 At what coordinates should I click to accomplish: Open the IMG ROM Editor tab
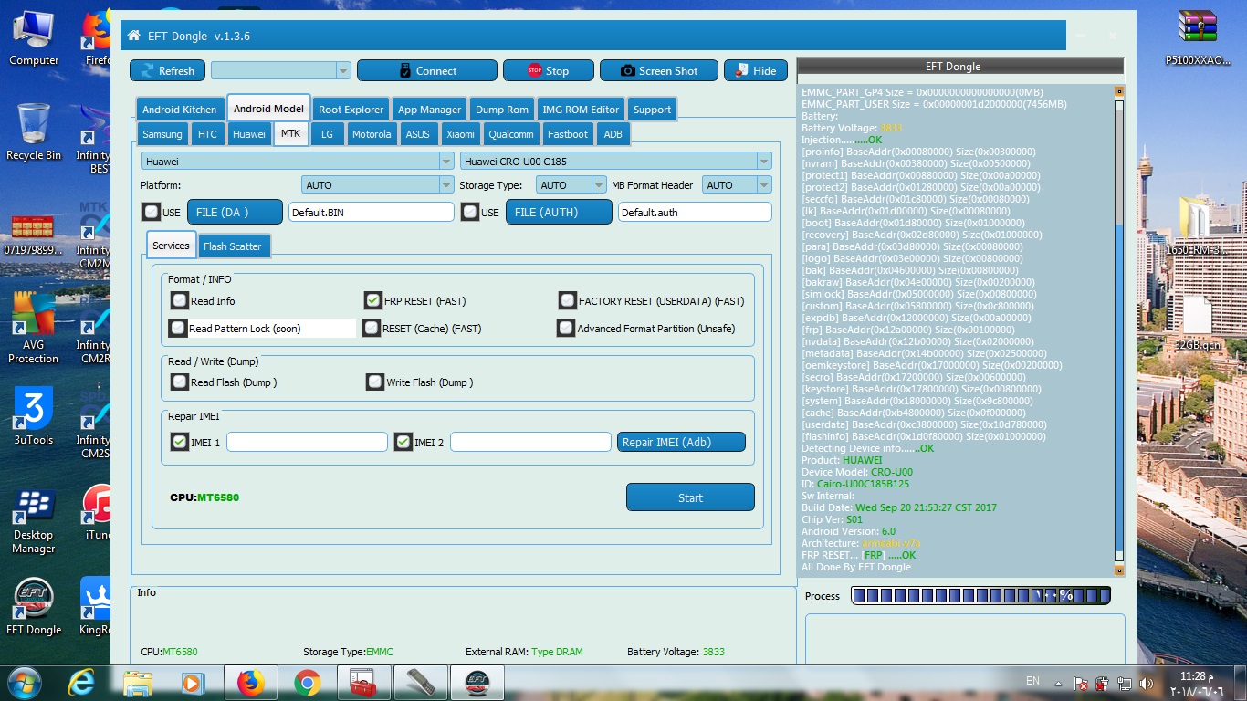point(581,109)
